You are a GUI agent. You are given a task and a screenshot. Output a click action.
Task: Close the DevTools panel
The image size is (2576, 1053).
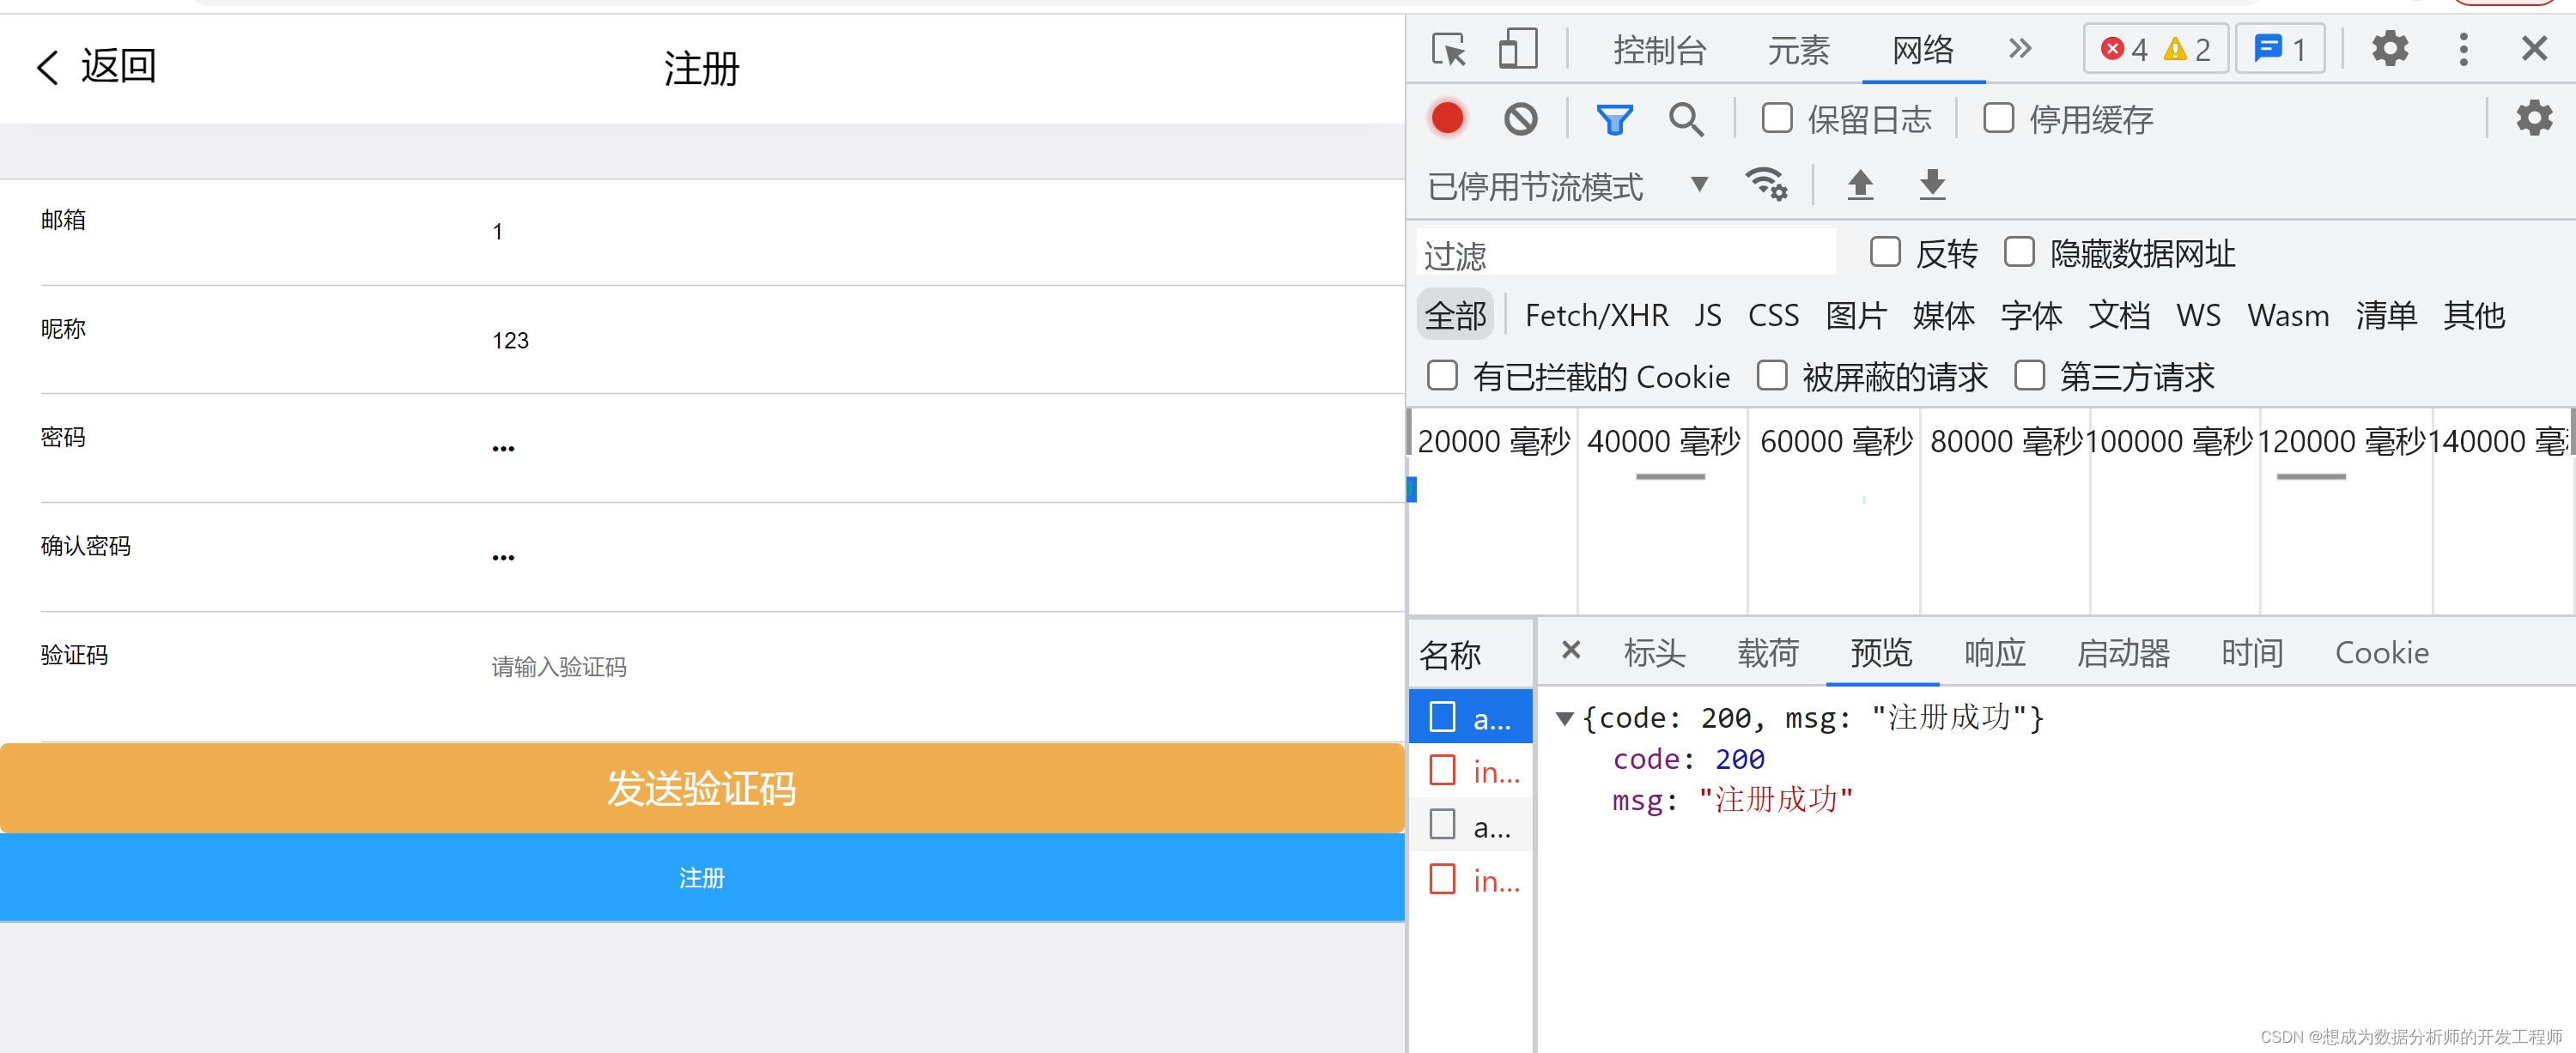click(x=2533, y=48)
